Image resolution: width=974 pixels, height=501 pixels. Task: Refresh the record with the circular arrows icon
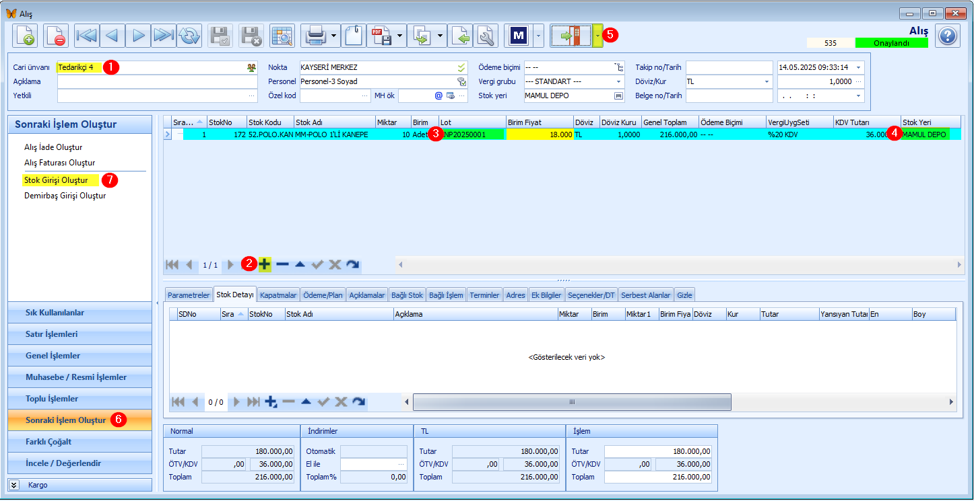189,35
